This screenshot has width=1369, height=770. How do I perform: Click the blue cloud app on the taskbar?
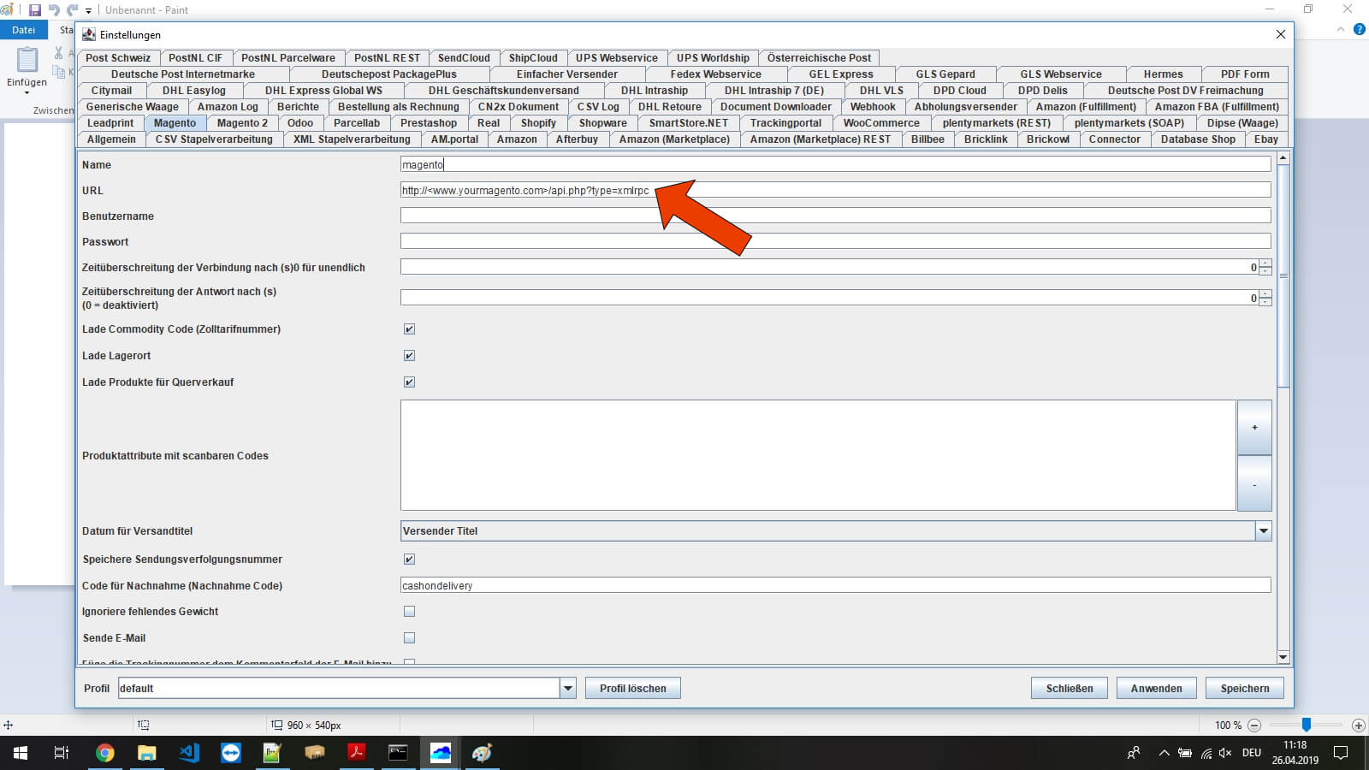[440, 753]
